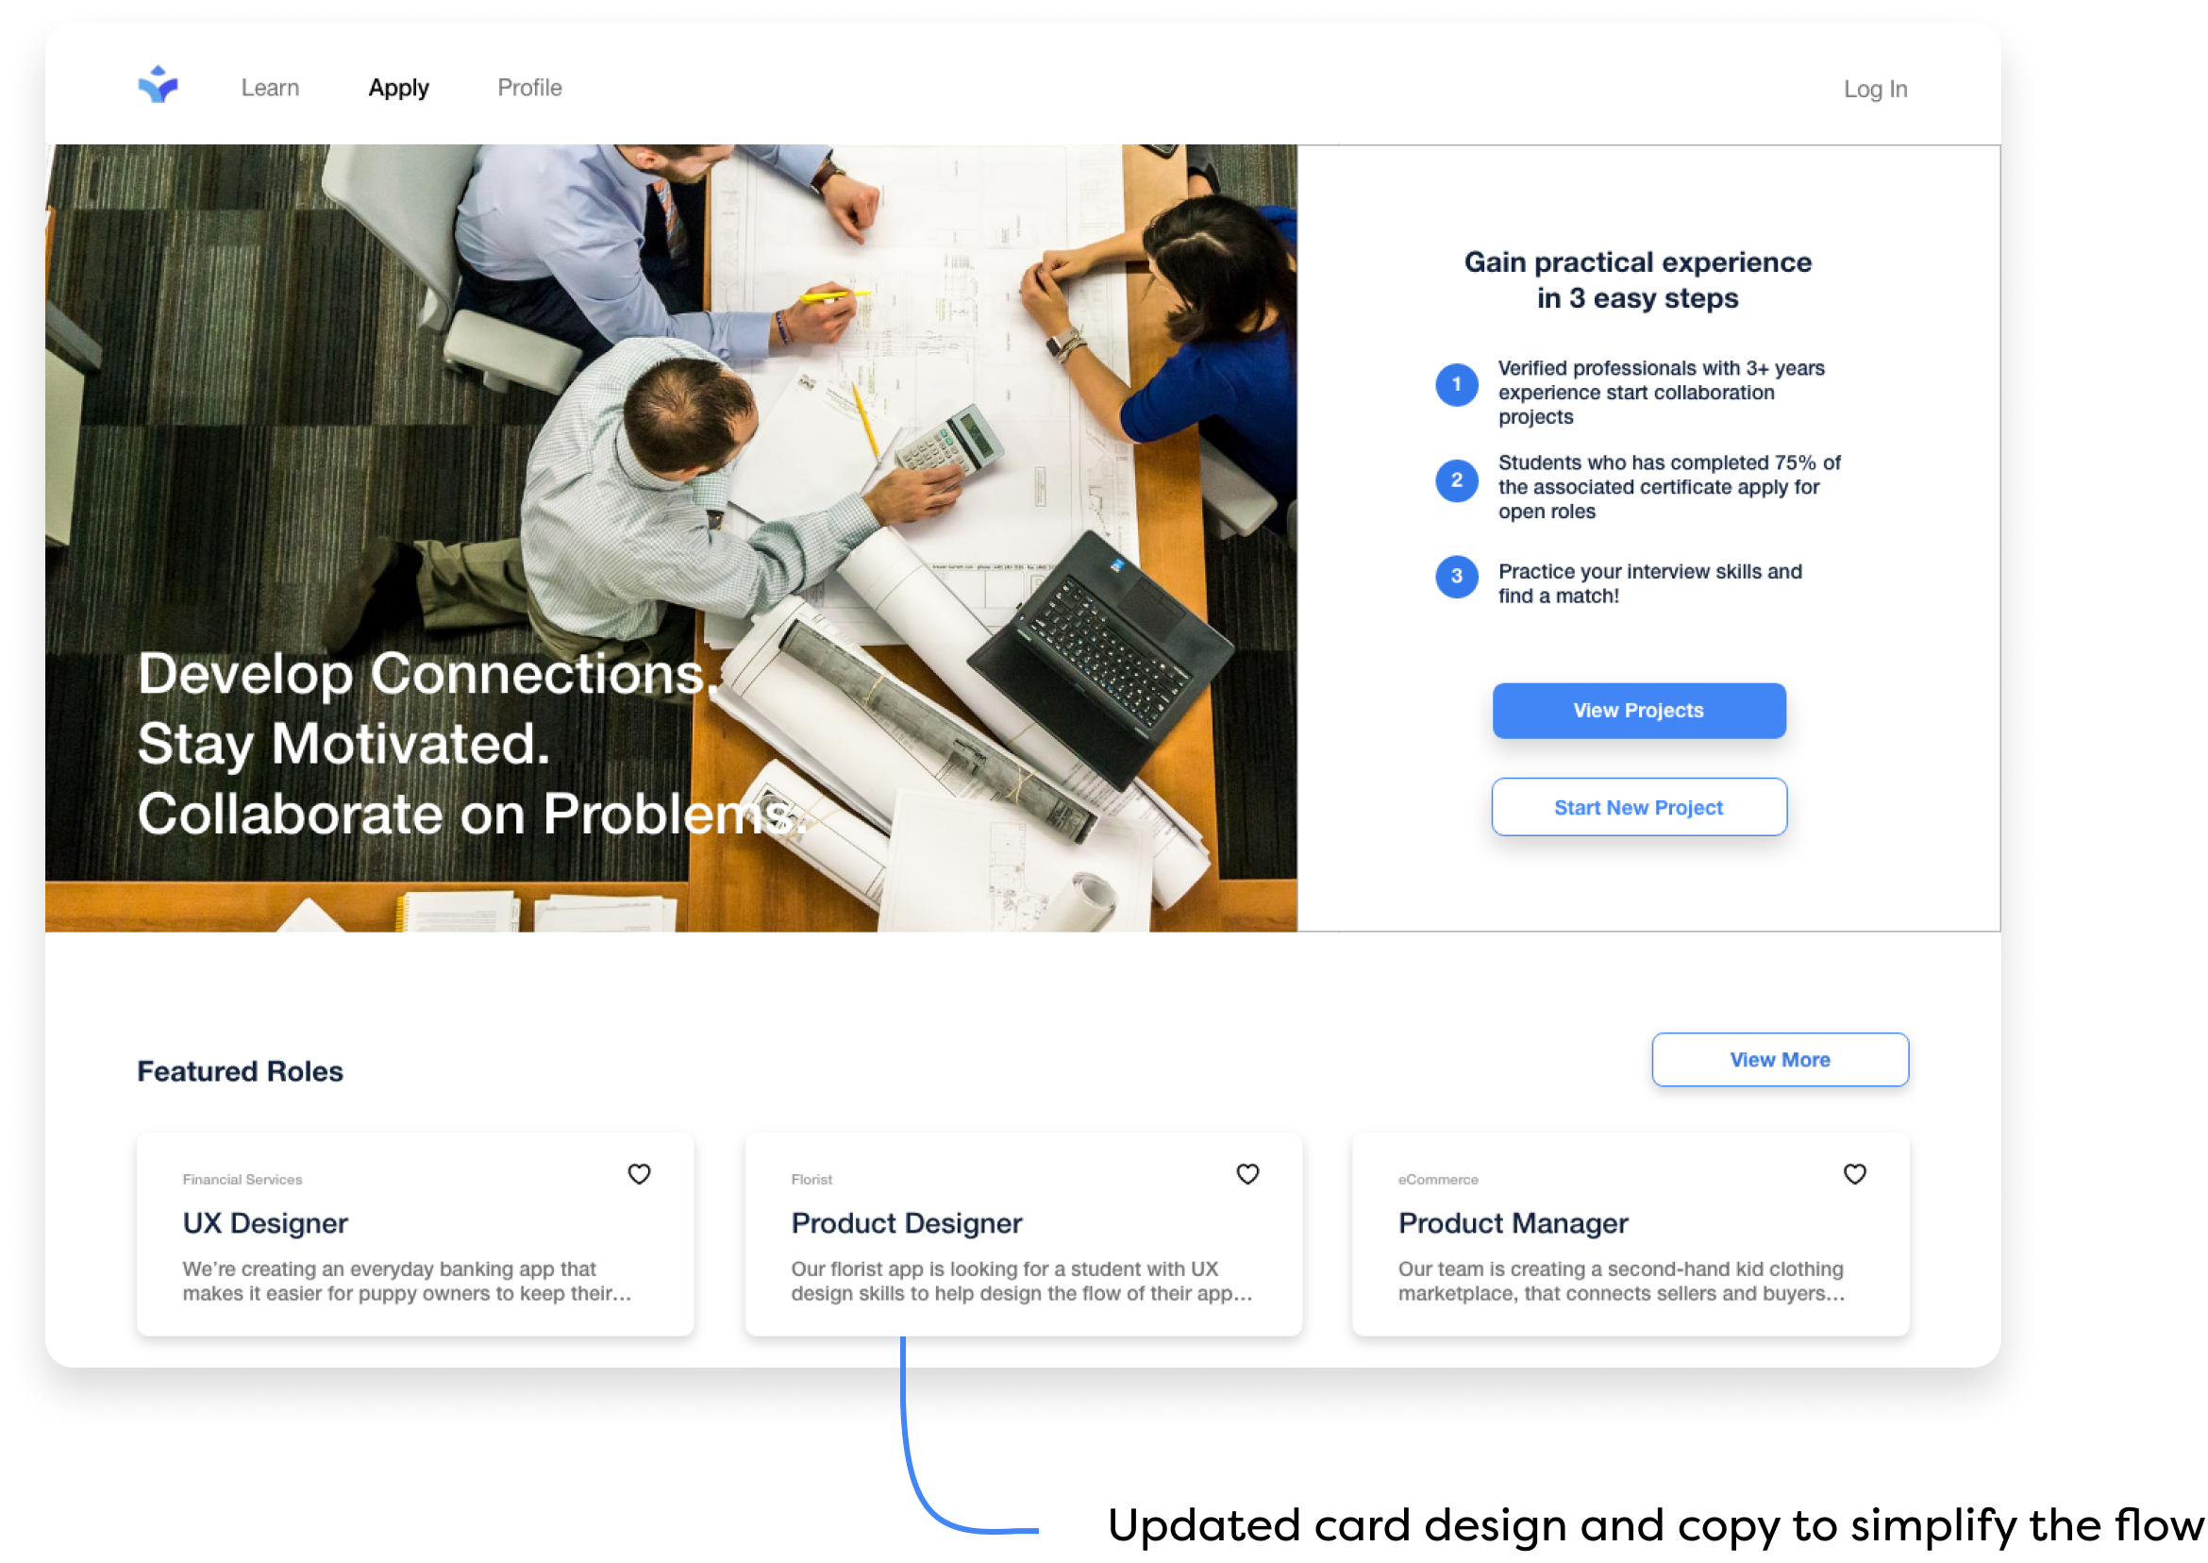Click the step 1 numbered circle
The height and width of the screenshot is (1563, 2208).
tap(1456, 385)
